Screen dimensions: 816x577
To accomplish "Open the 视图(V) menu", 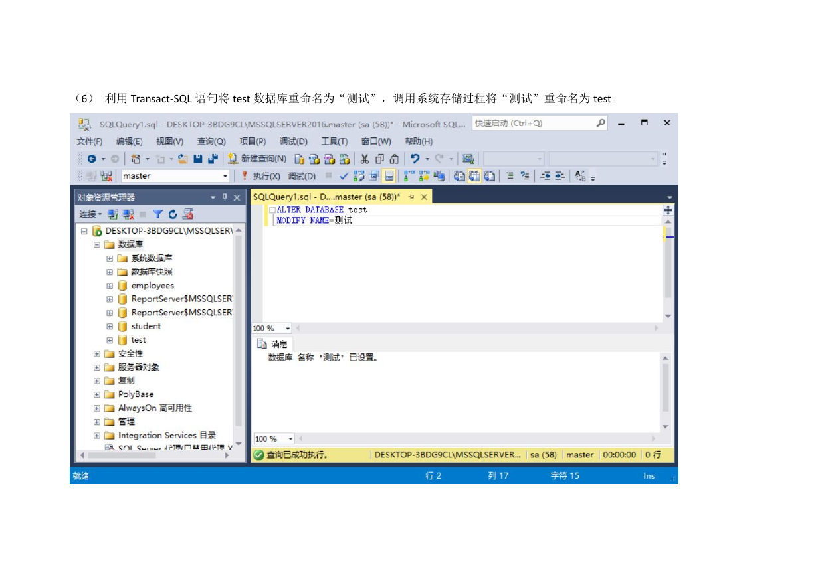I will [169, 141].
